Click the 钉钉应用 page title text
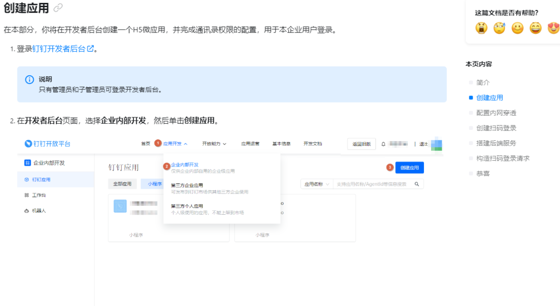Image resolution: width=560 pixels, height=306 pixels. pos(124,168)
